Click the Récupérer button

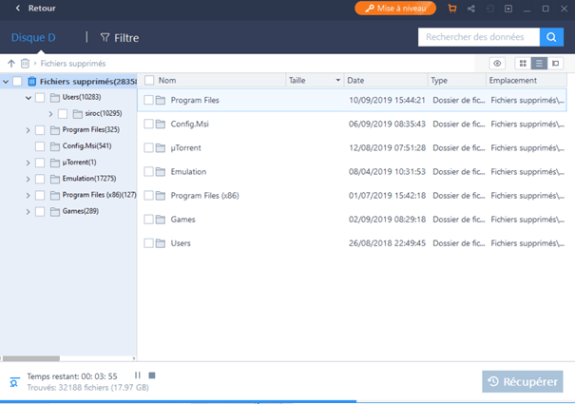coord(522,381)
